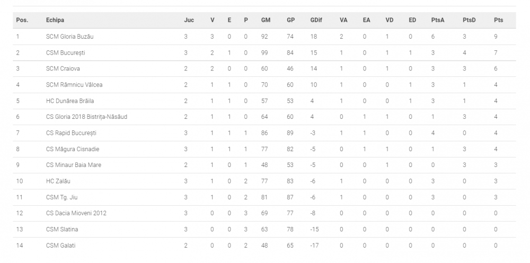Select CS Minaur Baia Mare row
The image size is (530, 263).
click(x=264, y=165)
